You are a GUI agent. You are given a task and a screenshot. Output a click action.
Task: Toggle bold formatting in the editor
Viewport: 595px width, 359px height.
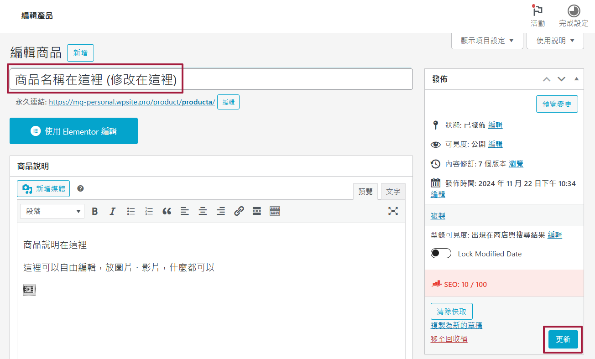coord(94,211)
